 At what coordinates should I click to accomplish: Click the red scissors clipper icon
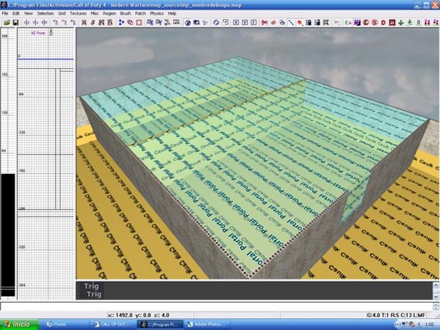(x=264, y=23)
